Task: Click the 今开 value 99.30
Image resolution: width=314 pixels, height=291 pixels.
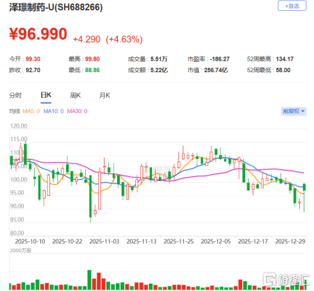Action: tap(33, 59)
